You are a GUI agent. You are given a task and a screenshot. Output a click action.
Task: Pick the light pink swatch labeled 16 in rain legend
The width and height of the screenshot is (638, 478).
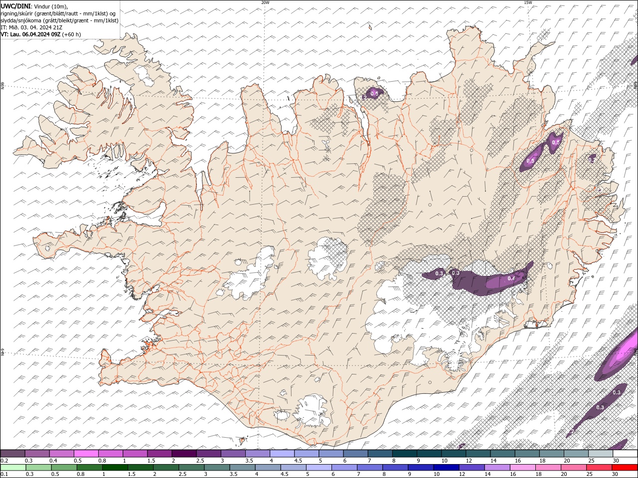point(522,468)
